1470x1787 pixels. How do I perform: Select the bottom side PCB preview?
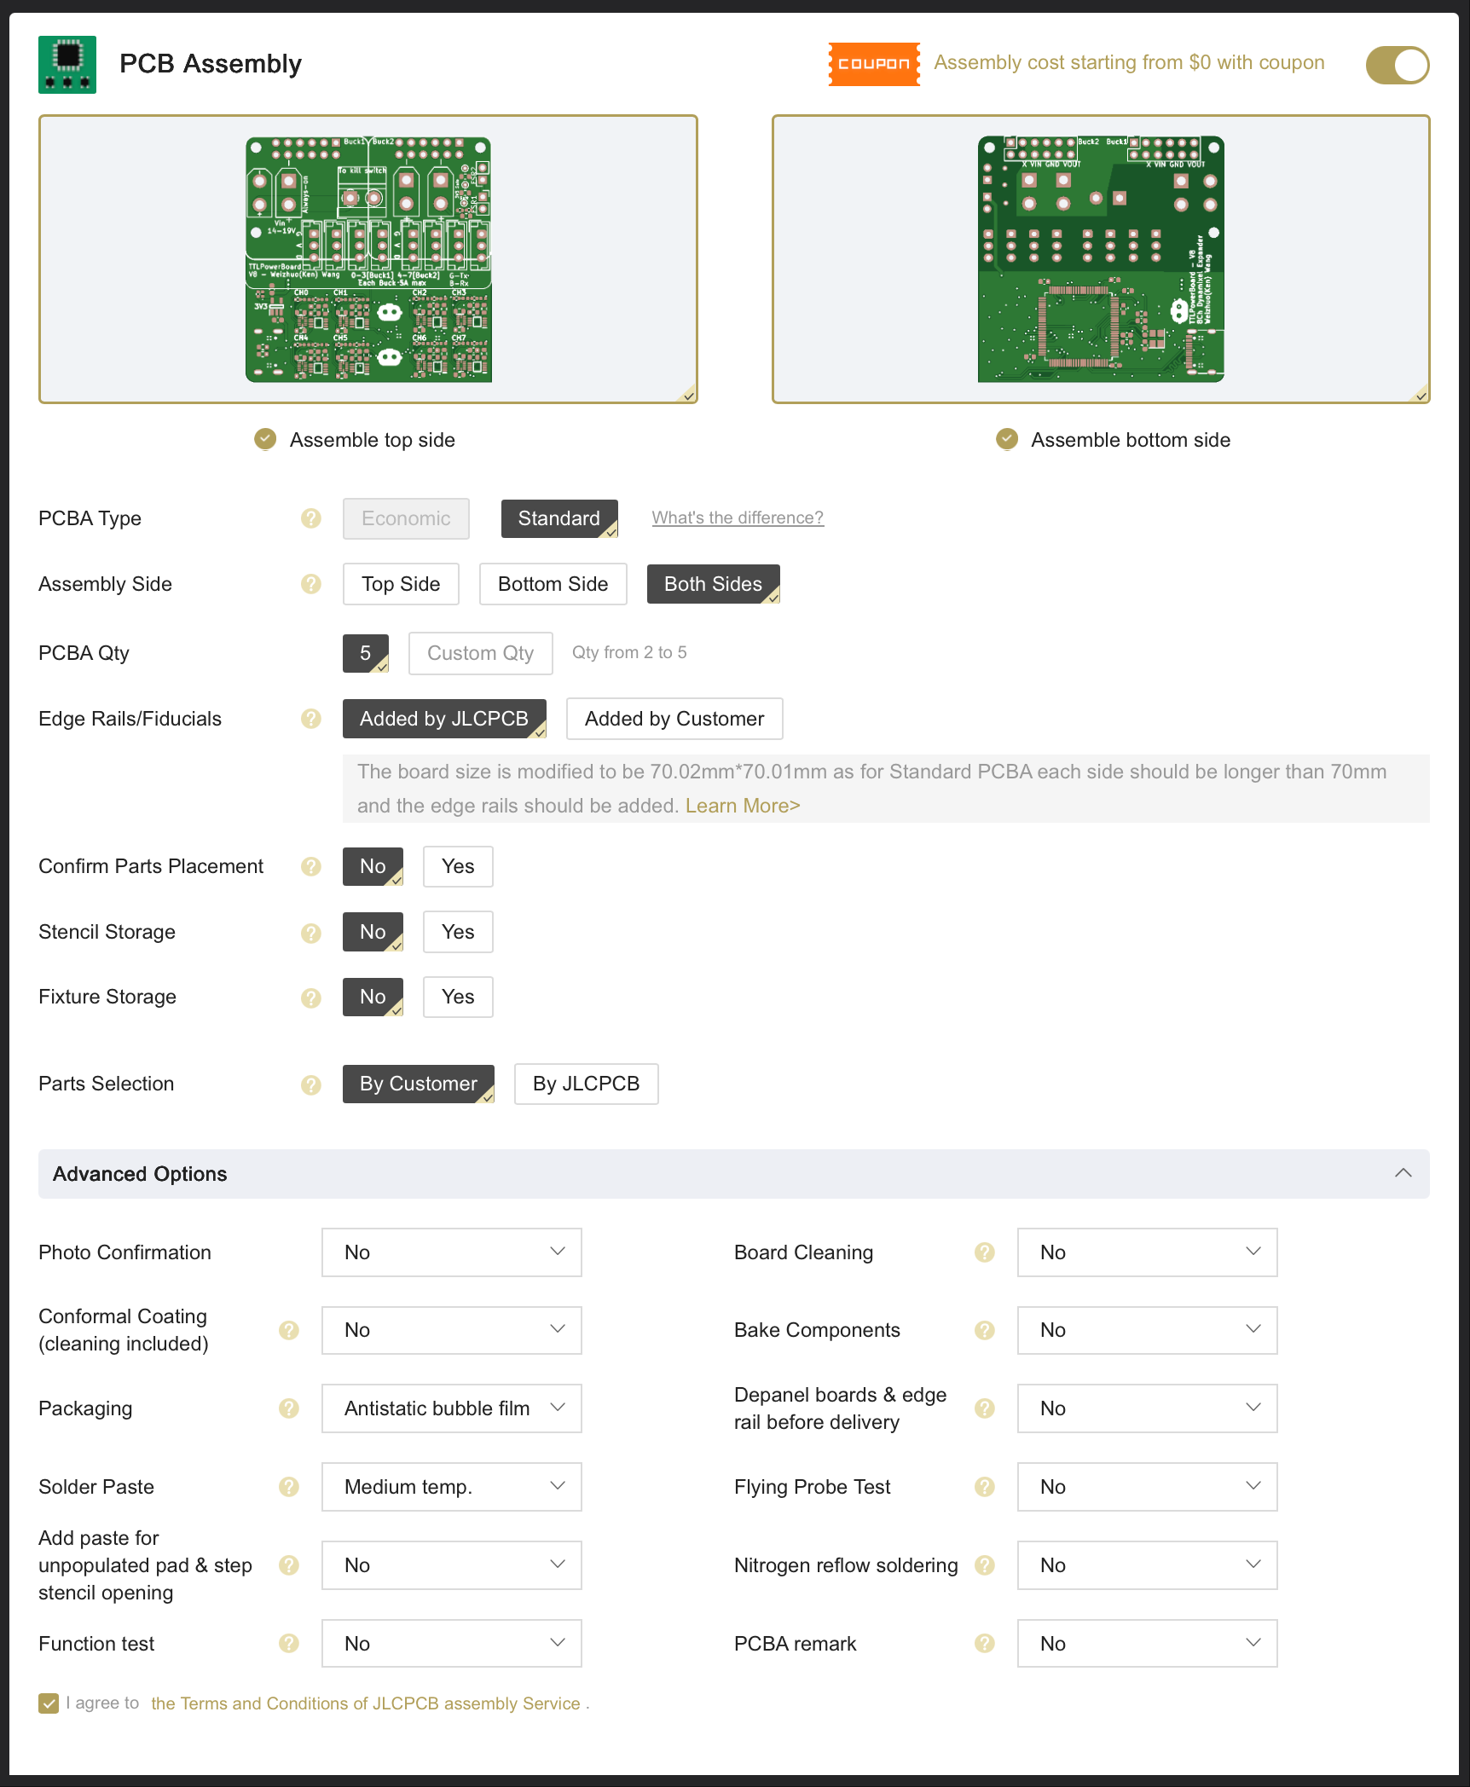1100,259
